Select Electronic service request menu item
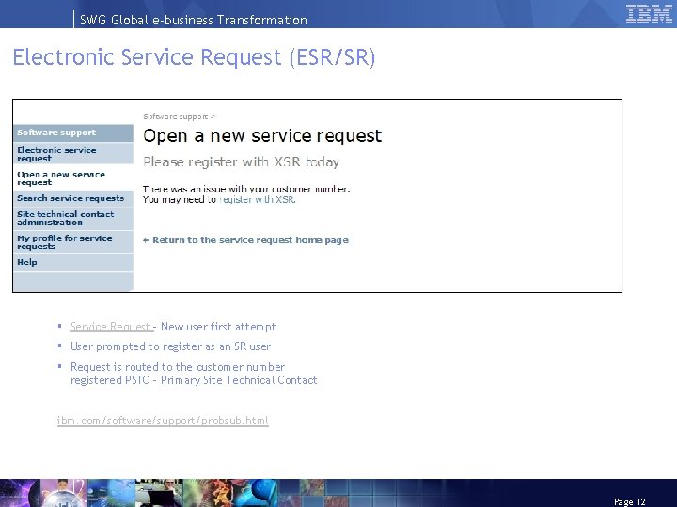 pos(73,154)
